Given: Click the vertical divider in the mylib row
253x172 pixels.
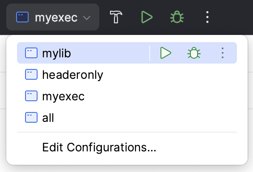Looking at the screenshot, I should [150, 53].
